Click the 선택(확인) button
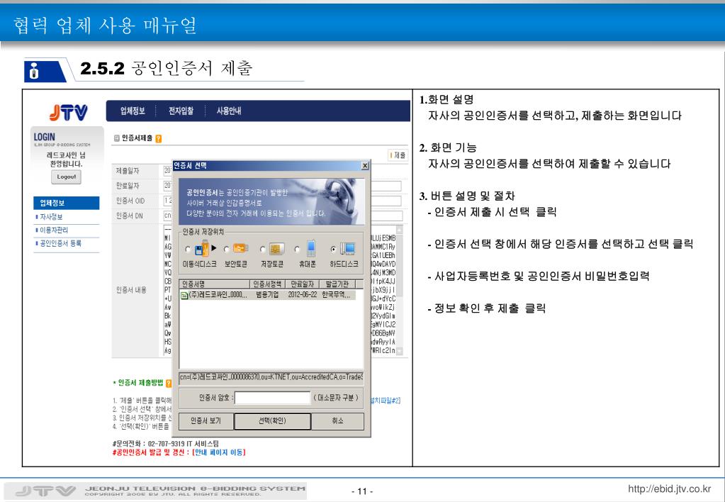 coord(272,421)
